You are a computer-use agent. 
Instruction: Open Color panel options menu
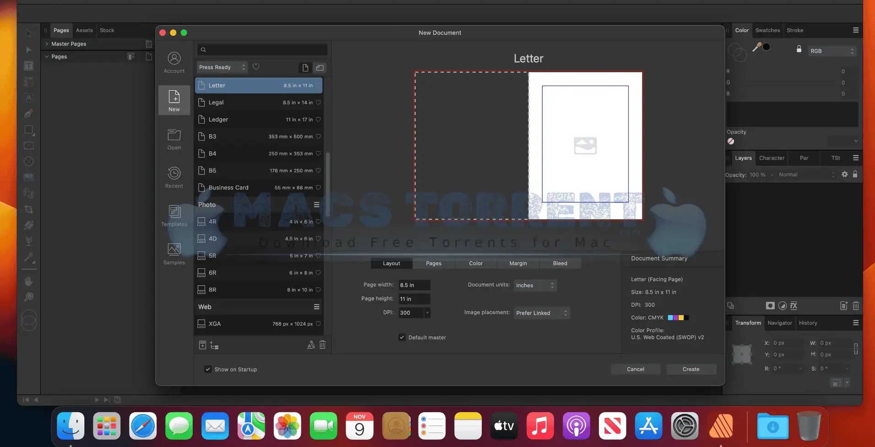click(x=856, y=30)
